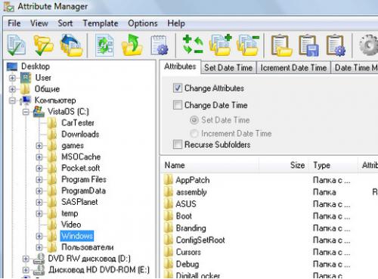The height and width of the screenshot is (279, 378).
Task: Select the Pocket.soft folder in the tree
Action: [81, 168]
